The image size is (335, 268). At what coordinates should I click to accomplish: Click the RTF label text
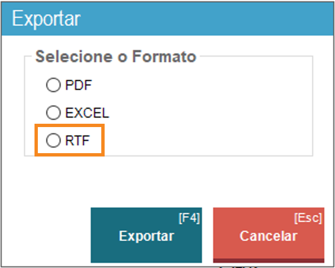tap(77, 141)
